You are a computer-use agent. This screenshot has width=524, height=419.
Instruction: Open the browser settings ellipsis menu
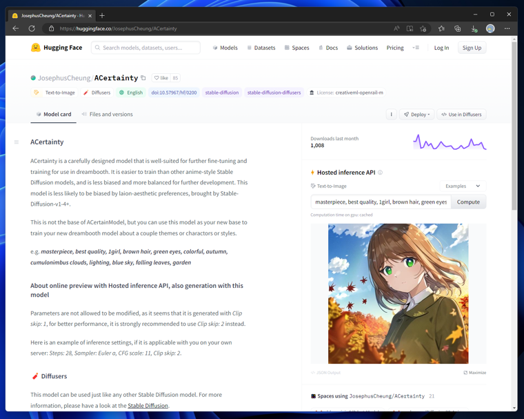coord(507,28)
